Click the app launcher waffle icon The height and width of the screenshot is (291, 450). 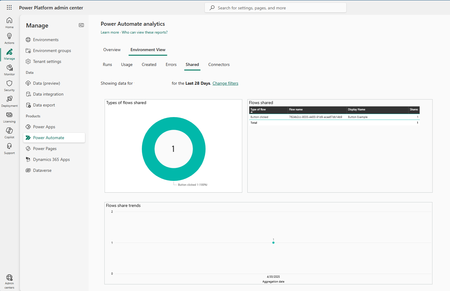9,8
